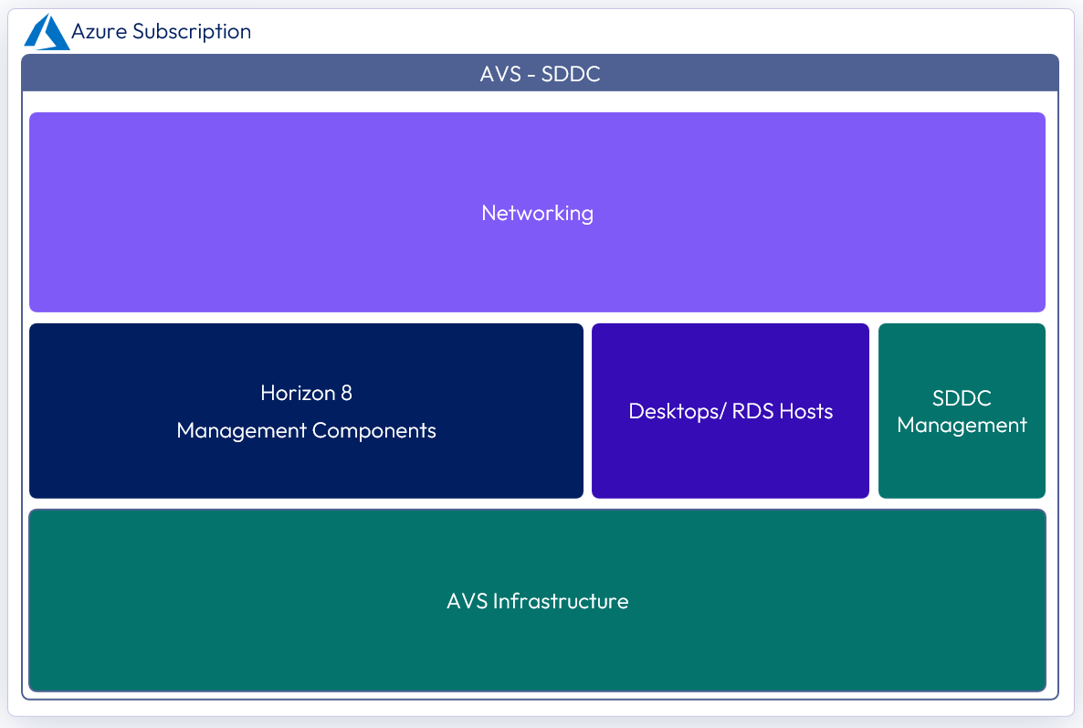Click the Azure logo icon

point(47,32)
